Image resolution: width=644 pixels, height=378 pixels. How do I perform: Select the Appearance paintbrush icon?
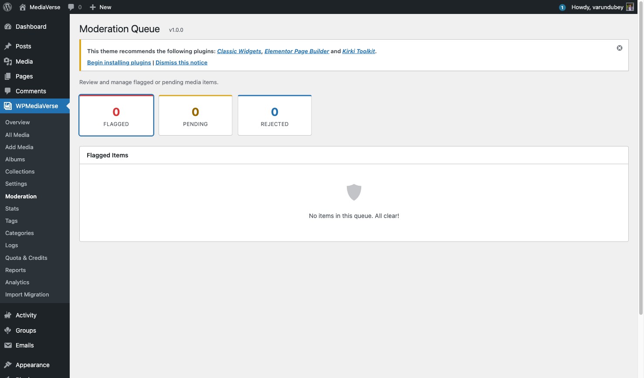(8, 364)
